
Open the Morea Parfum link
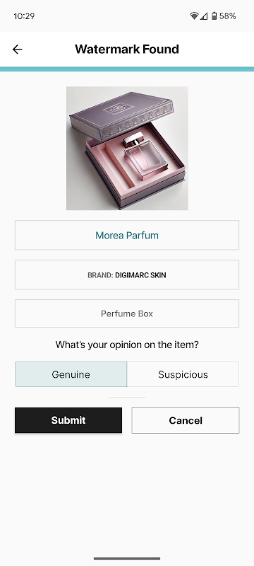tap(127, 236)
